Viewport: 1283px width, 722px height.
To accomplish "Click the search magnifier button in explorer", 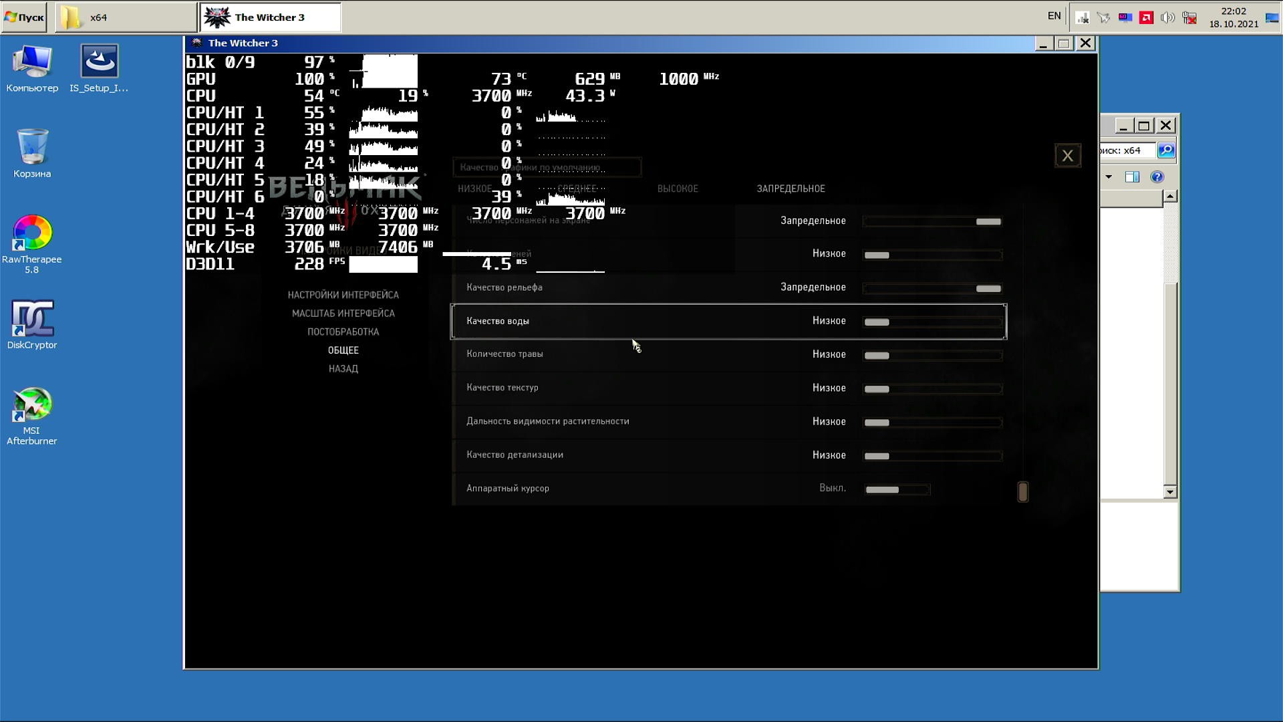I will [1166, 150].
